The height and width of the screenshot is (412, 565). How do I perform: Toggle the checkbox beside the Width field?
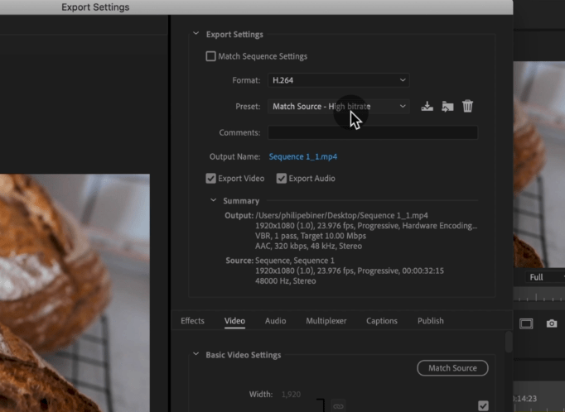point(484,405)
